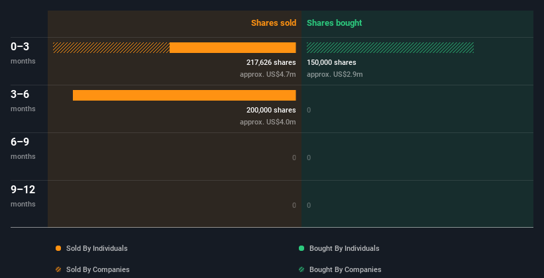Screen dimensions: 544x278
Task: Click the sold 0 value in 6–9 months row
Action: point(294,158)
